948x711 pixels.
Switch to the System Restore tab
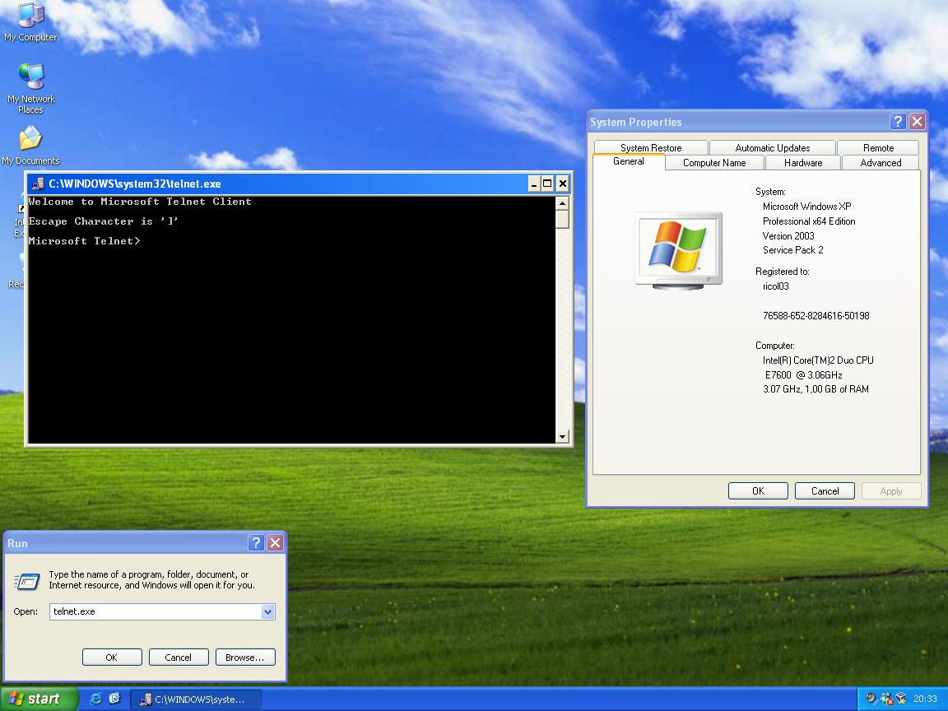[x=651, y=147]
